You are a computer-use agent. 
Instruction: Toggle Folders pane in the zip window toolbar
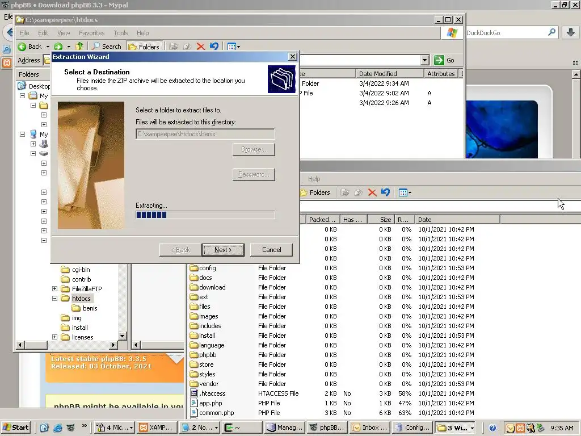click(x=315, y=192)
